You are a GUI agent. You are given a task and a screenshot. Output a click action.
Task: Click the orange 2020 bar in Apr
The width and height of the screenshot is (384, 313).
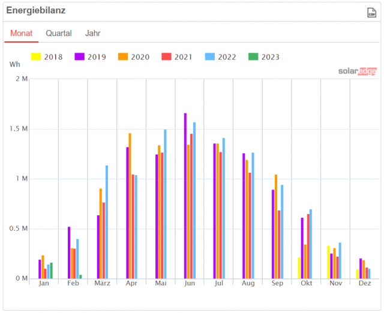pyautogui.click(x=130, y=206)
